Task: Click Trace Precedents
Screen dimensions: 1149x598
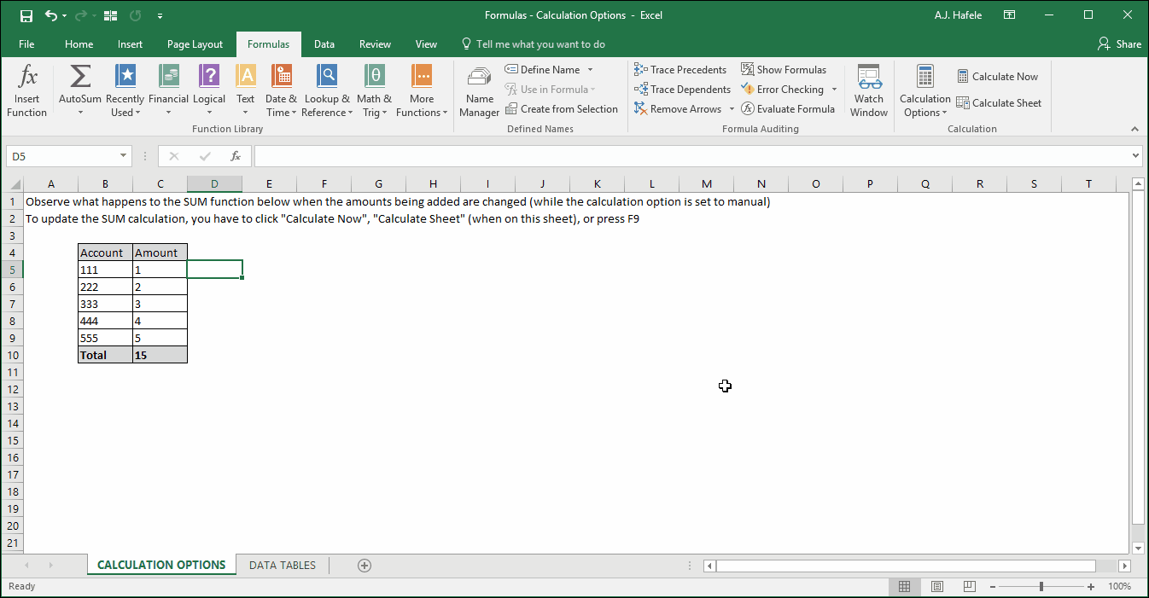Action: [x=680, y=70]
